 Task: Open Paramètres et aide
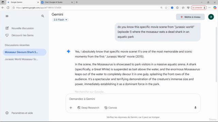pos(19,113)
